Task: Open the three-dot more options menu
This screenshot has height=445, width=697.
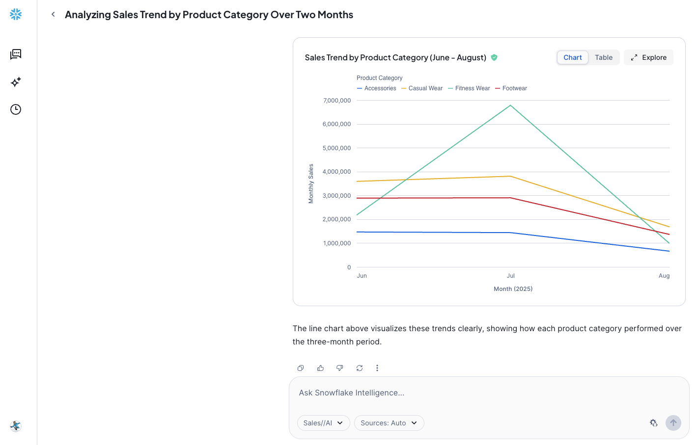Action: click(377, 368)
